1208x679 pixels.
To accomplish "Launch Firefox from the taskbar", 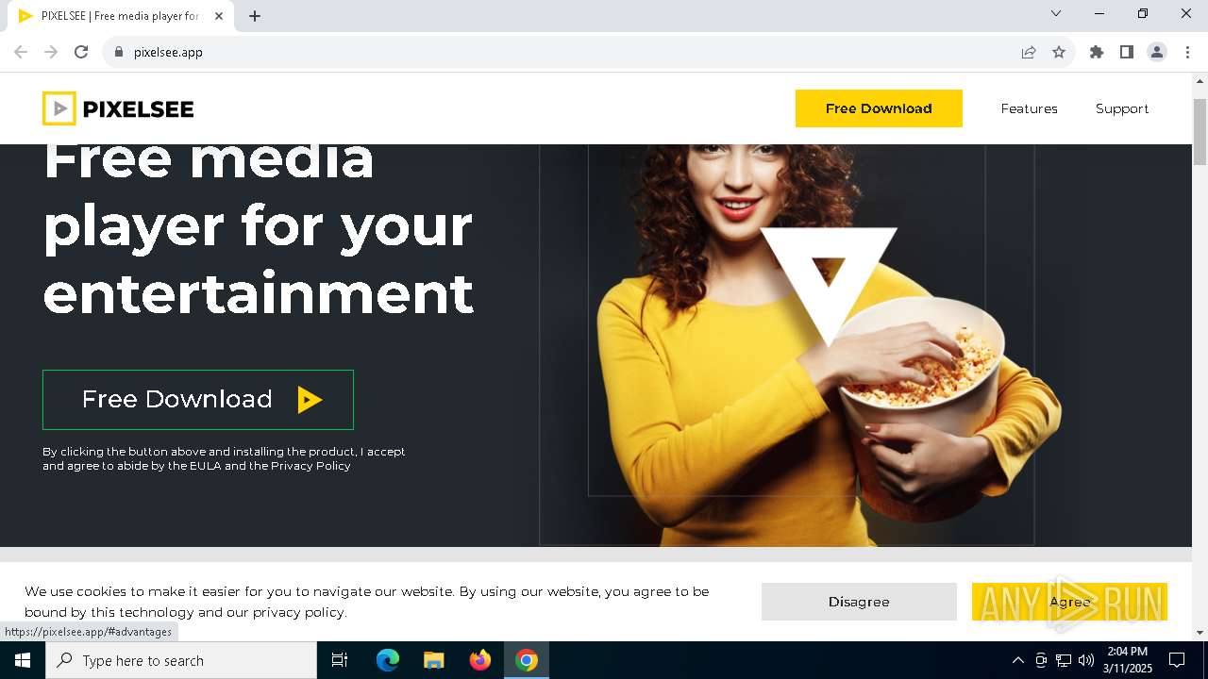I will point(480,660).
